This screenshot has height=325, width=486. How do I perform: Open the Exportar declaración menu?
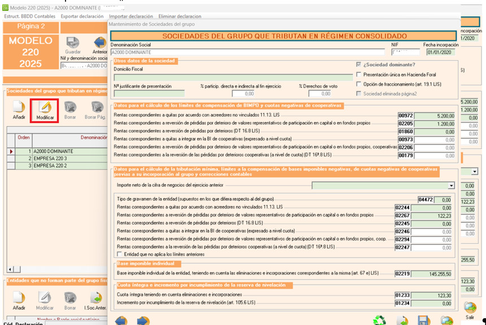coord(82,16)
